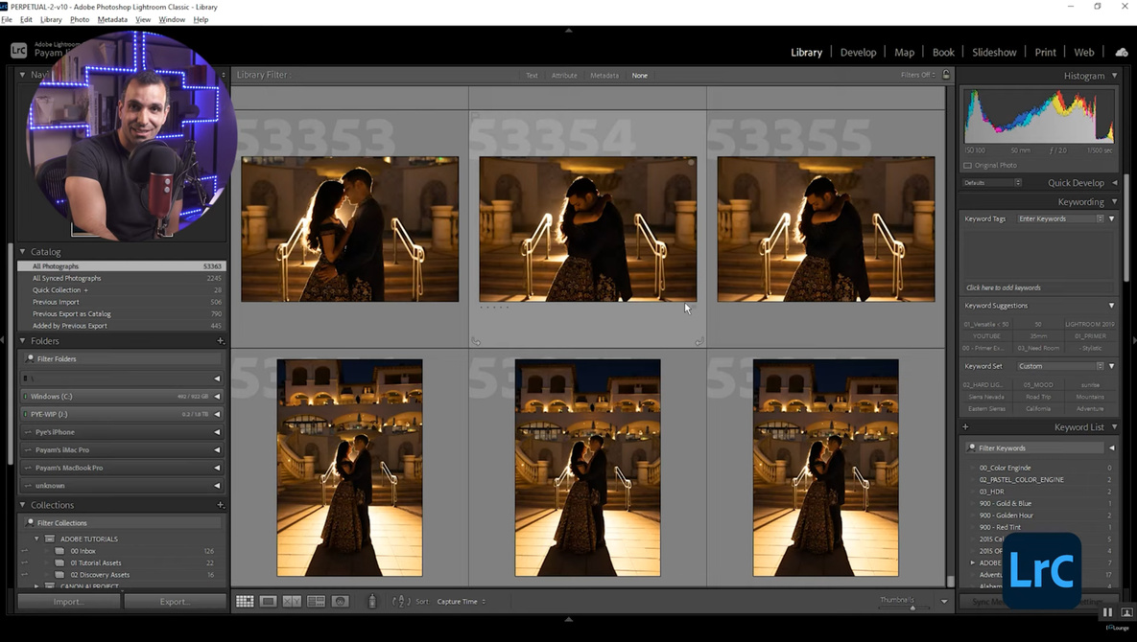
Task: Collapse the Collections panel
Action: [22, 505]
